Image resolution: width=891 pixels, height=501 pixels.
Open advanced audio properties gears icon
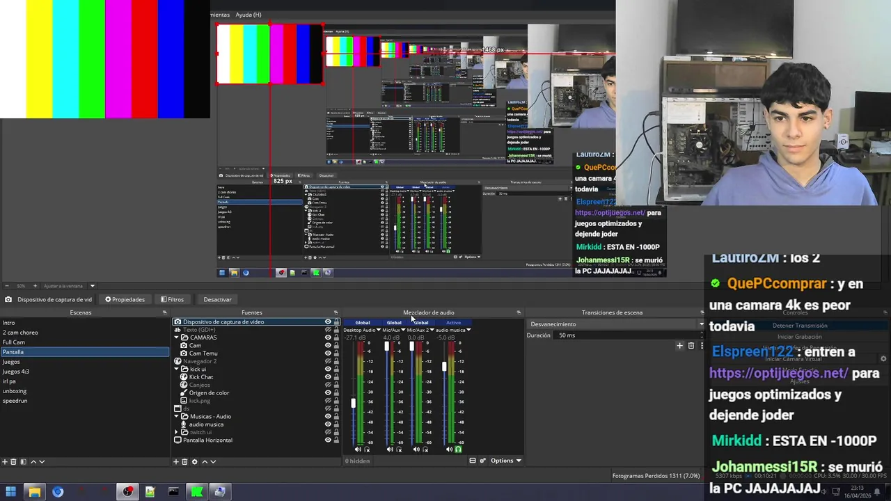[x=483, y=461]
